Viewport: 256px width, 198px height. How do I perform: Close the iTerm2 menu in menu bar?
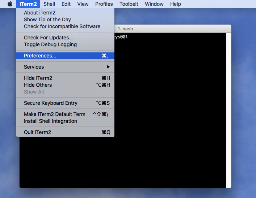tap(28, 4)
